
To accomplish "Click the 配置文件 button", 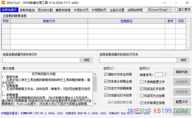I will [x=182, y=102].
